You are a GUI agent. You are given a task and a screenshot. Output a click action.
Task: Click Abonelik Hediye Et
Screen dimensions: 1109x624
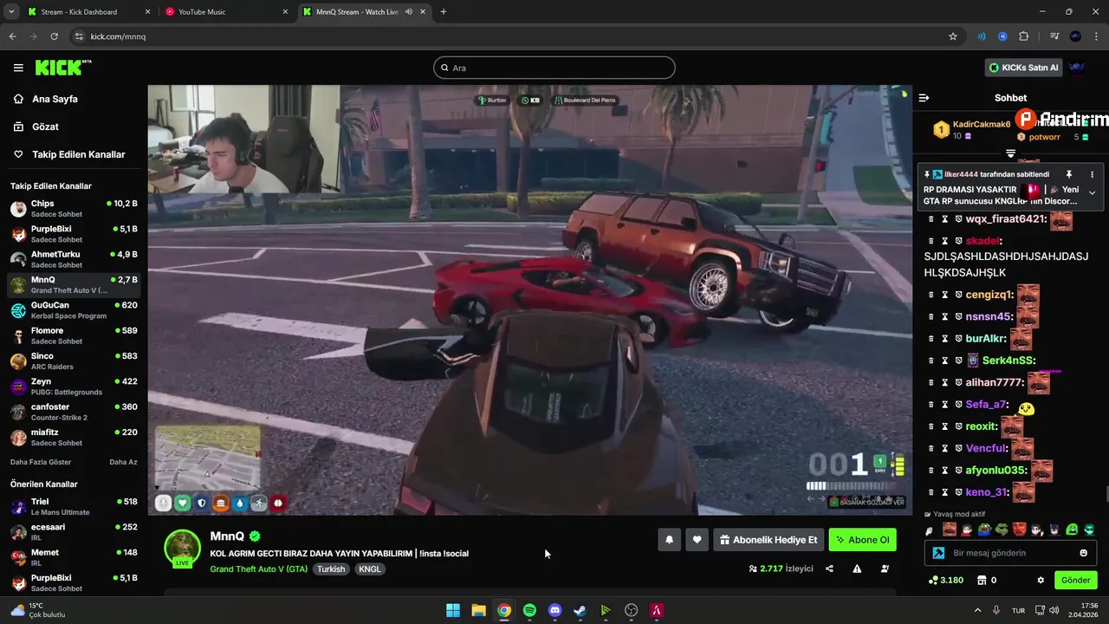768,540
